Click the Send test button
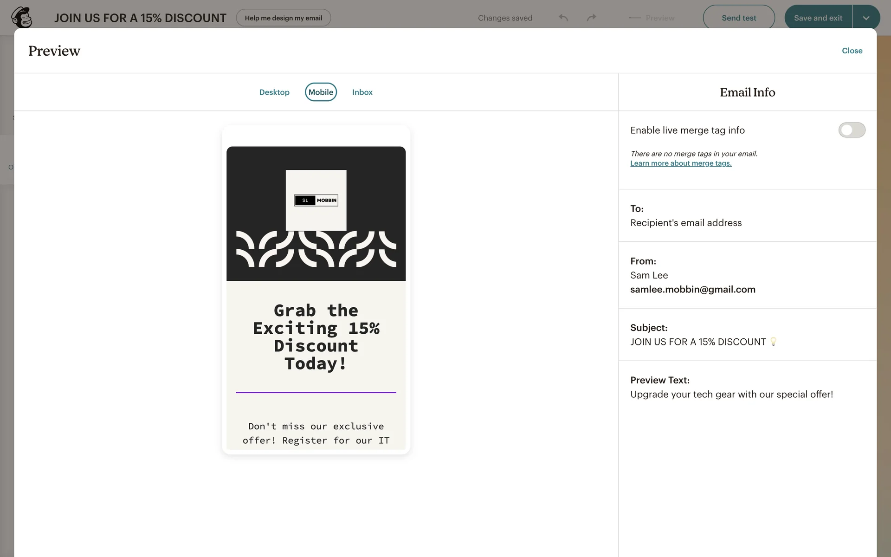The image size is (891, 557). [x=739, y=18]
